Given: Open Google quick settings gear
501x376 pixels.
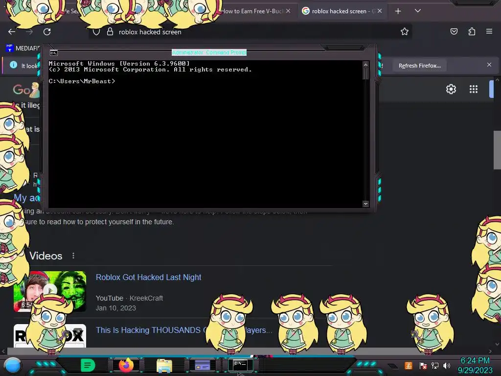Looking at the screenshot, I should [451, 89].
